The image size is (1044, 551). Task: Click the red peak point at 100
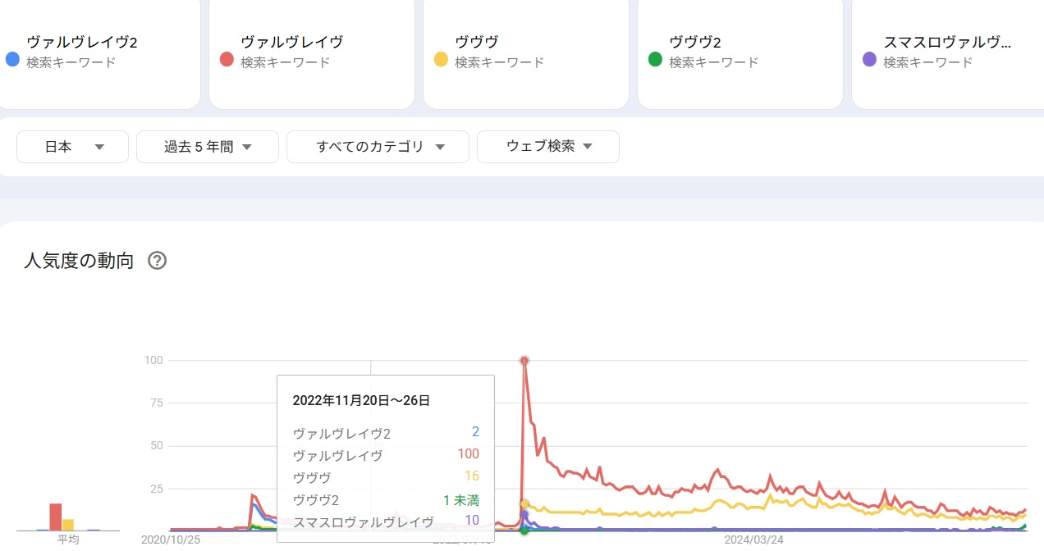pyautogui.click(x=524, y=360)
